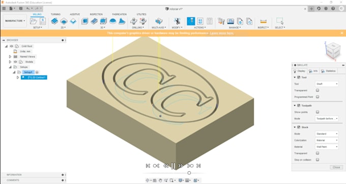Enable the Programmed Point checkbox
This screenshot has width=346, height=184.
(x=318, y=97)
